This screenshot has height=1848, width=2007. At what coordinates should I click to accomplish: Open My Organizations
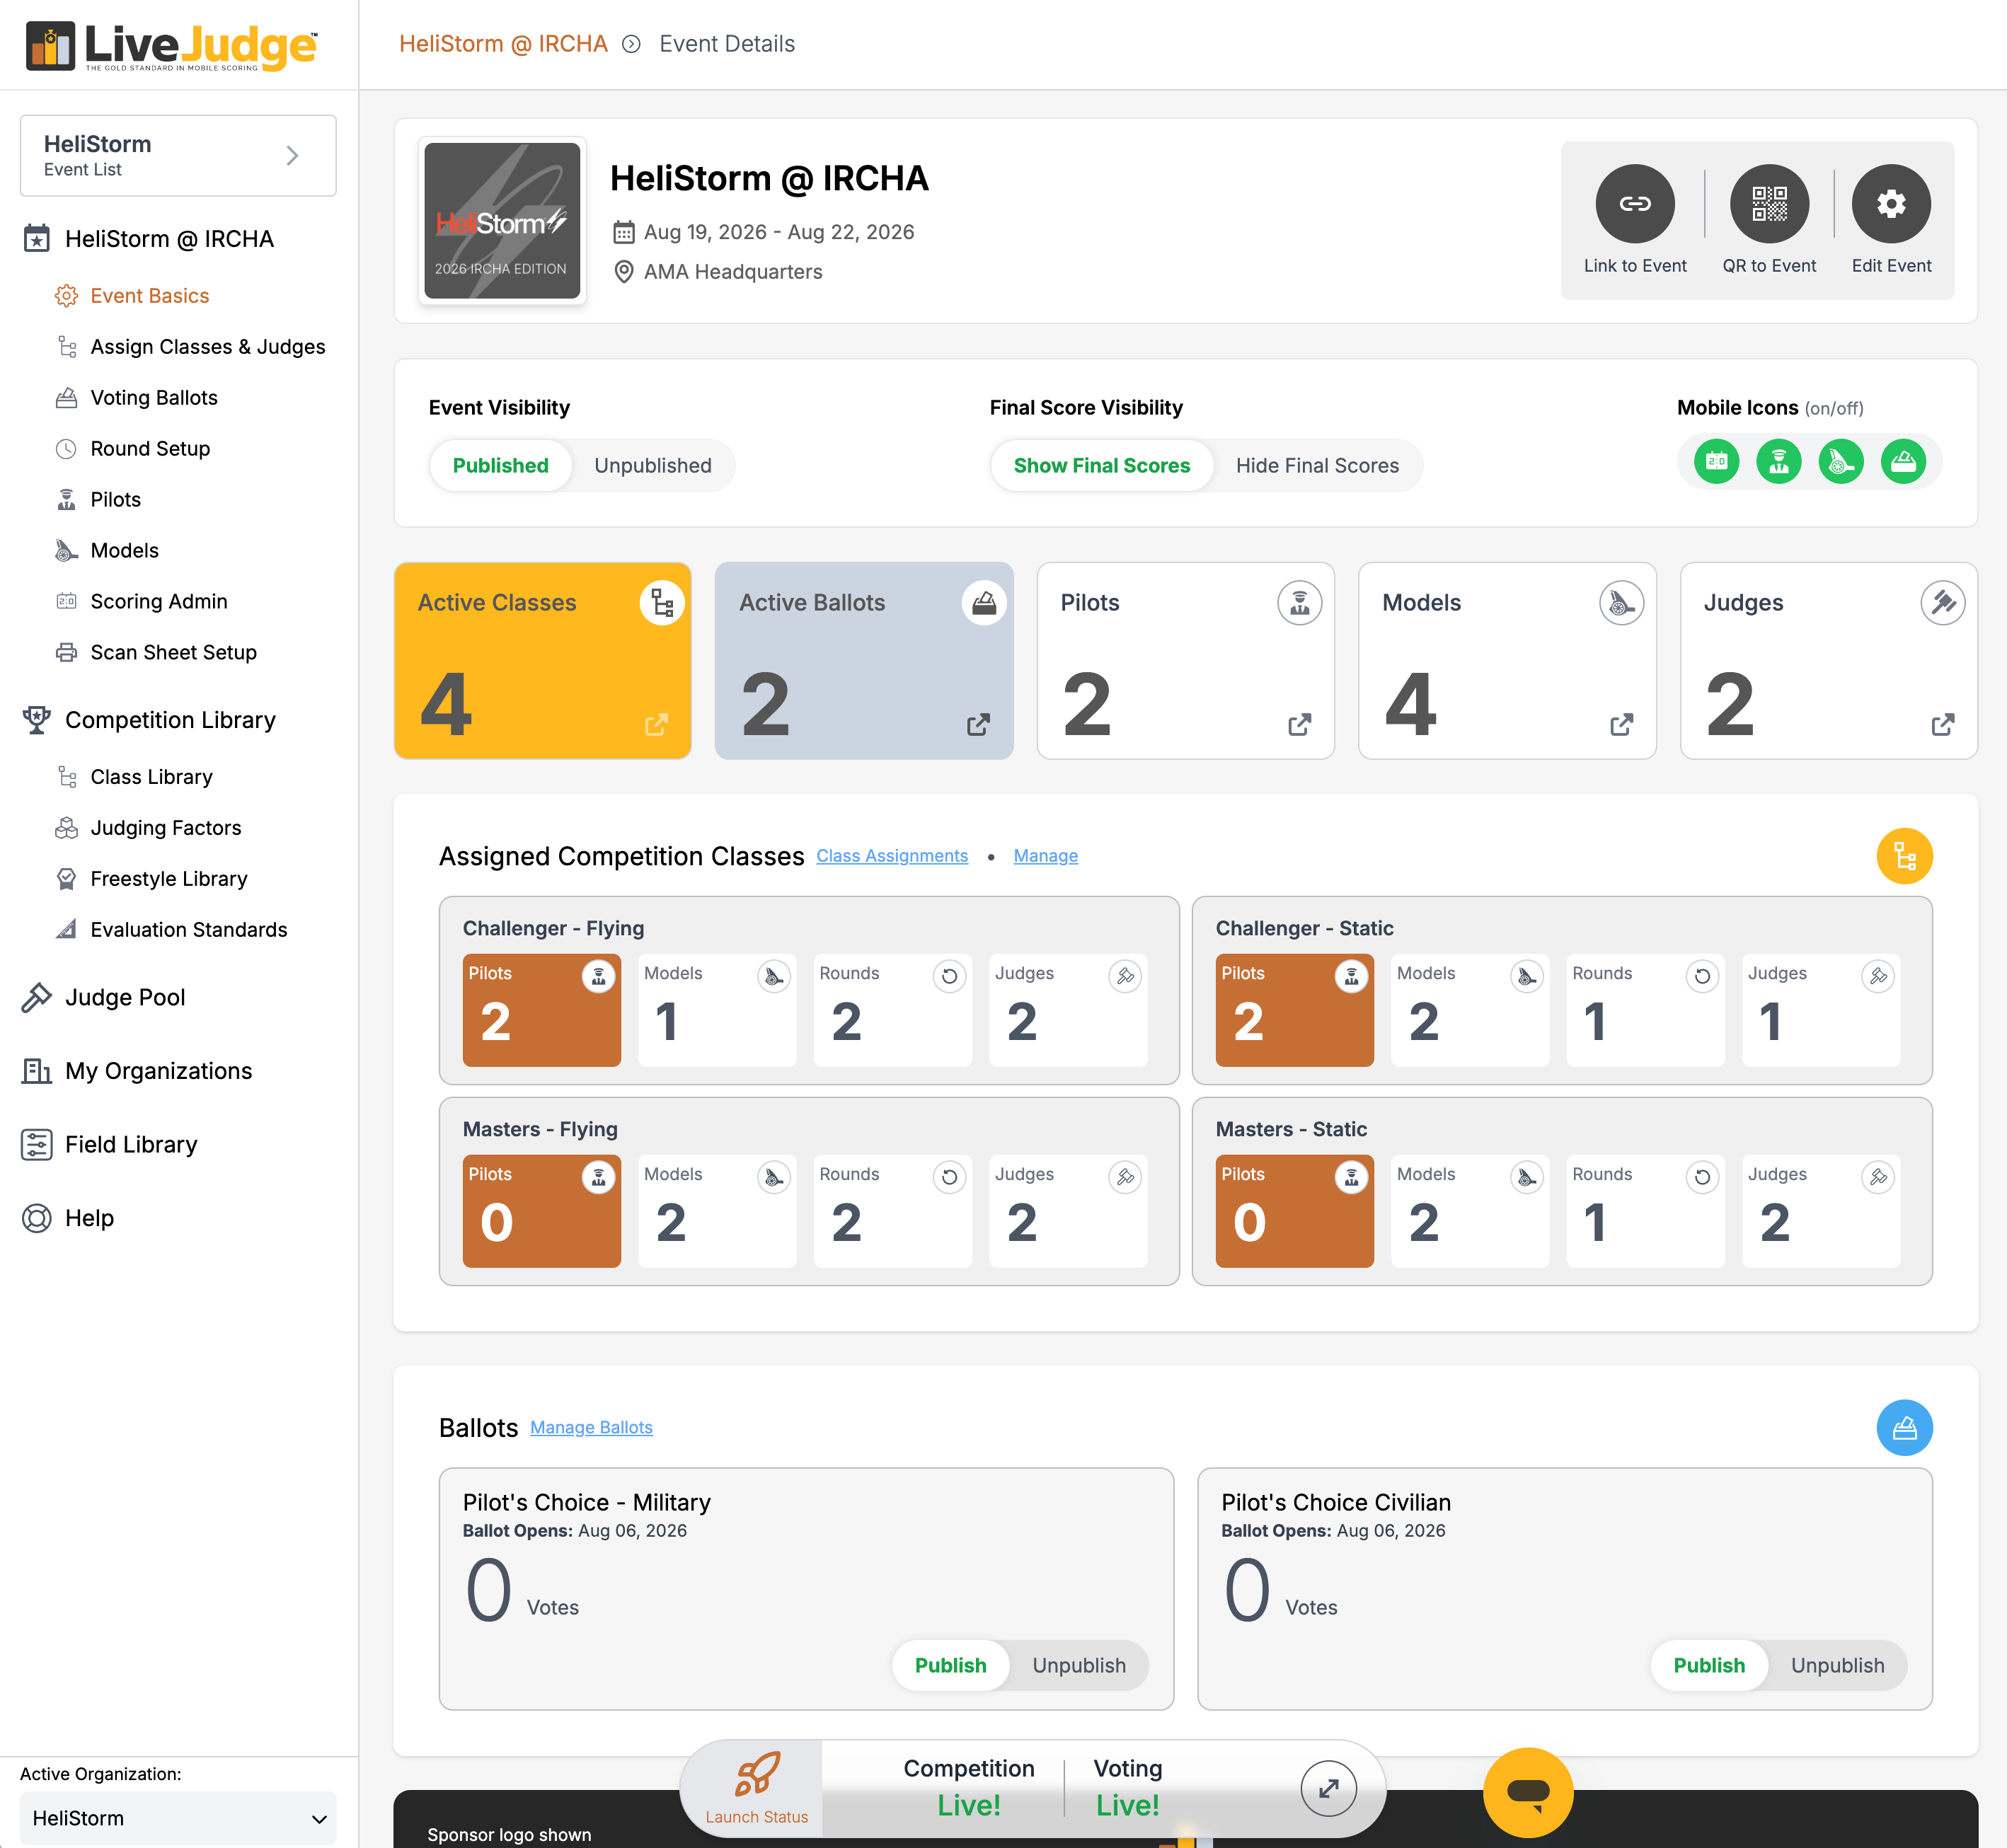[x=137, y=1071]
